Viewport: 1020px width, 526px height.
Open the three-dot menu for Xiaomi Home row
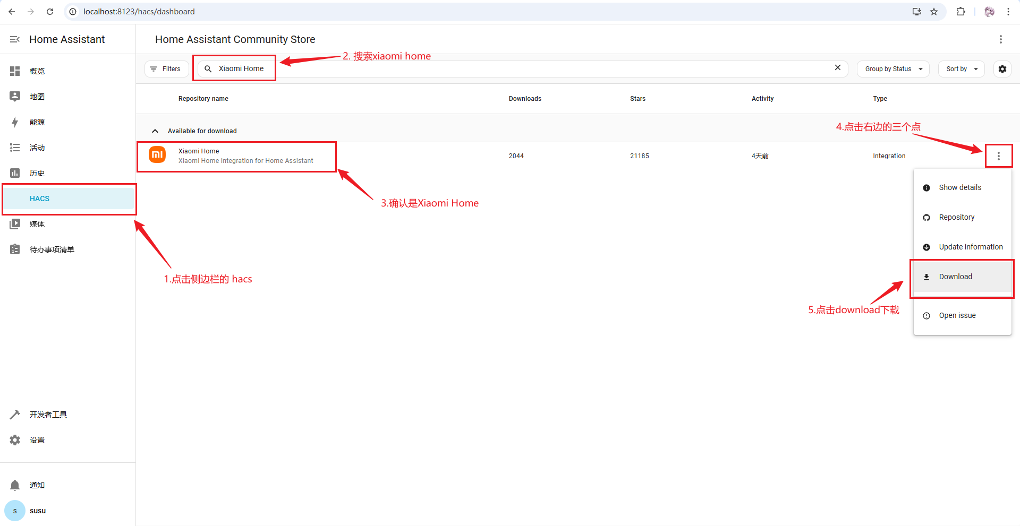tap(998, 156)
